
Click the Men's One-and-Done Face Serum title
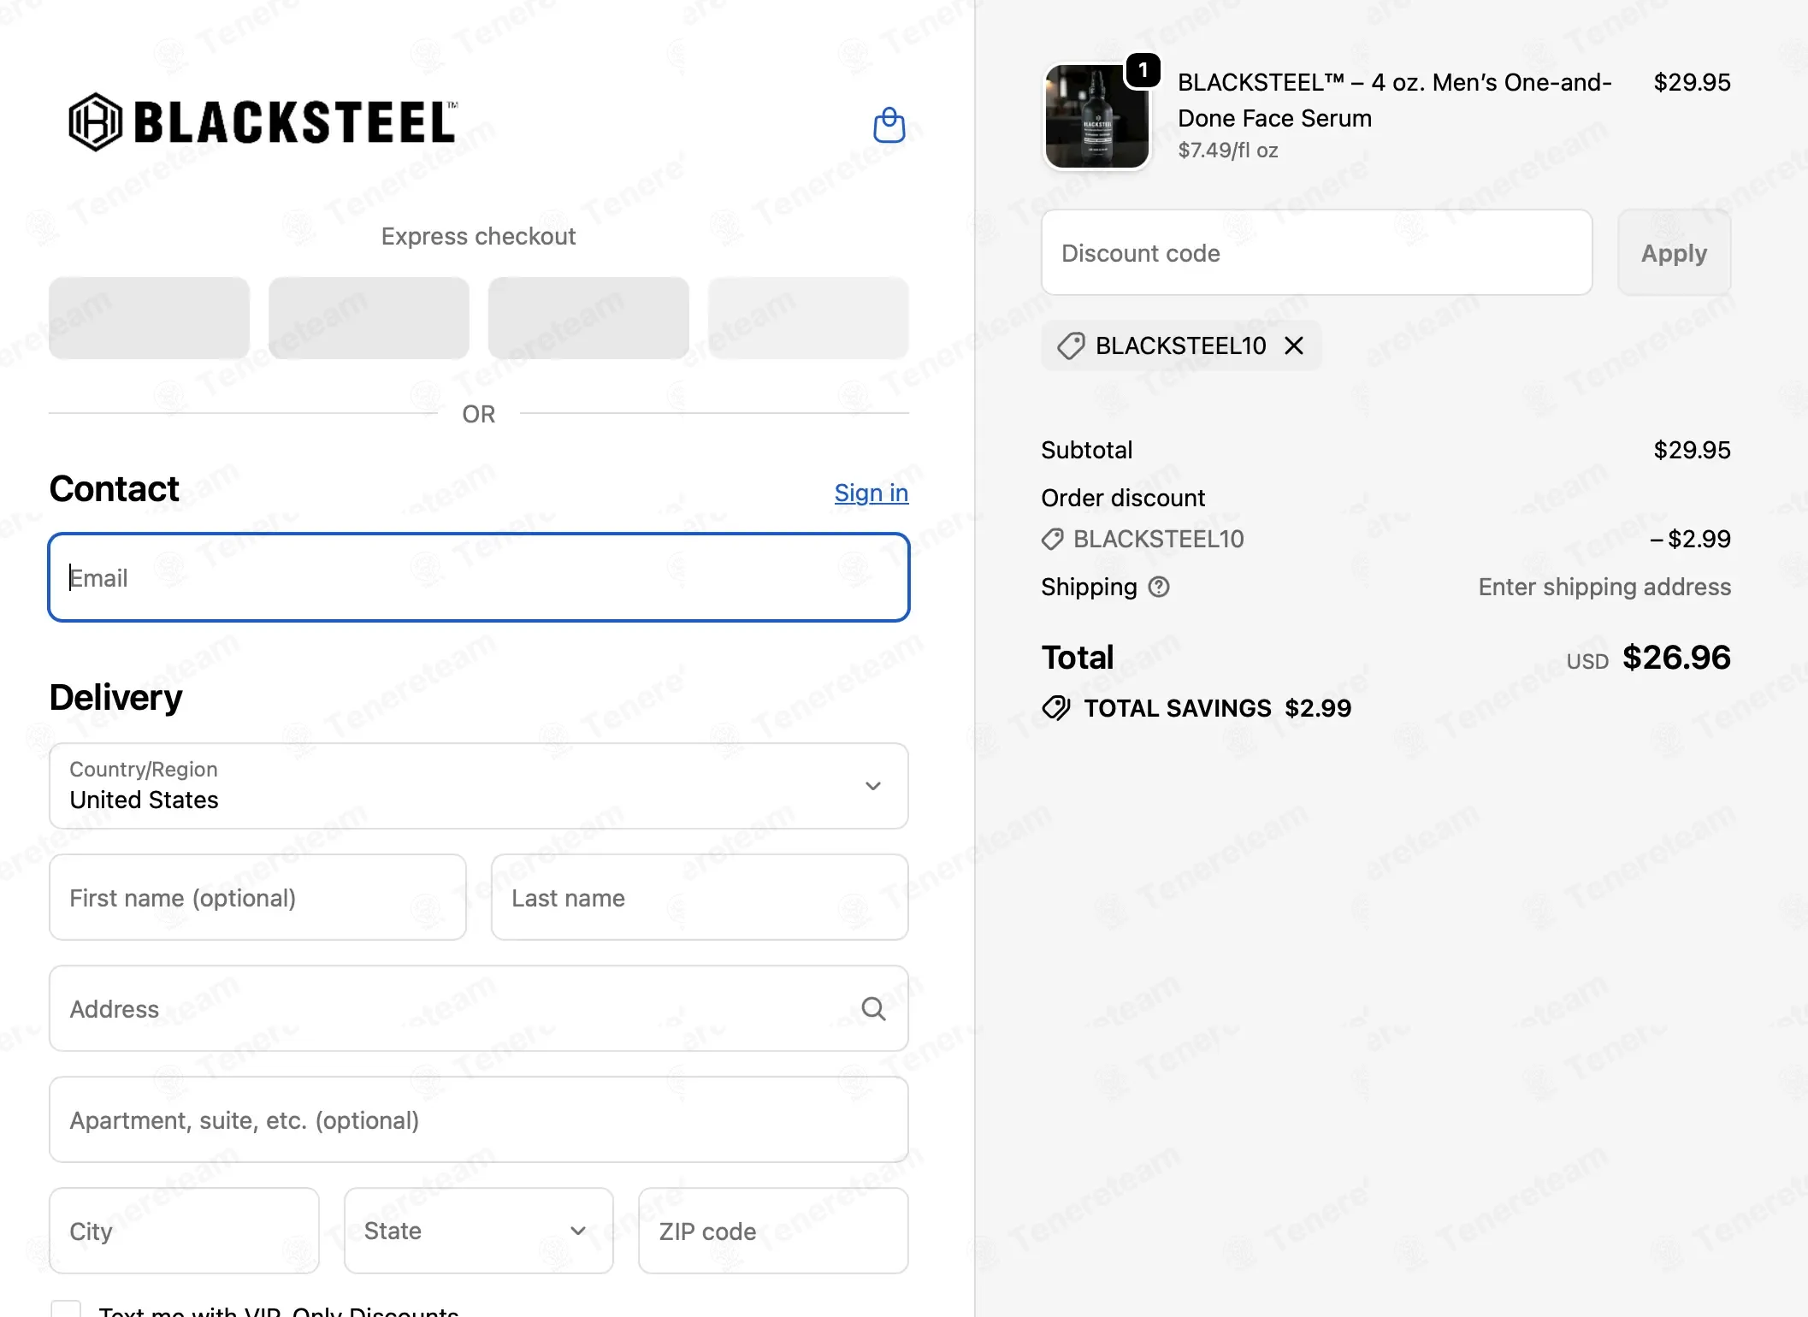pos(1394,100)
